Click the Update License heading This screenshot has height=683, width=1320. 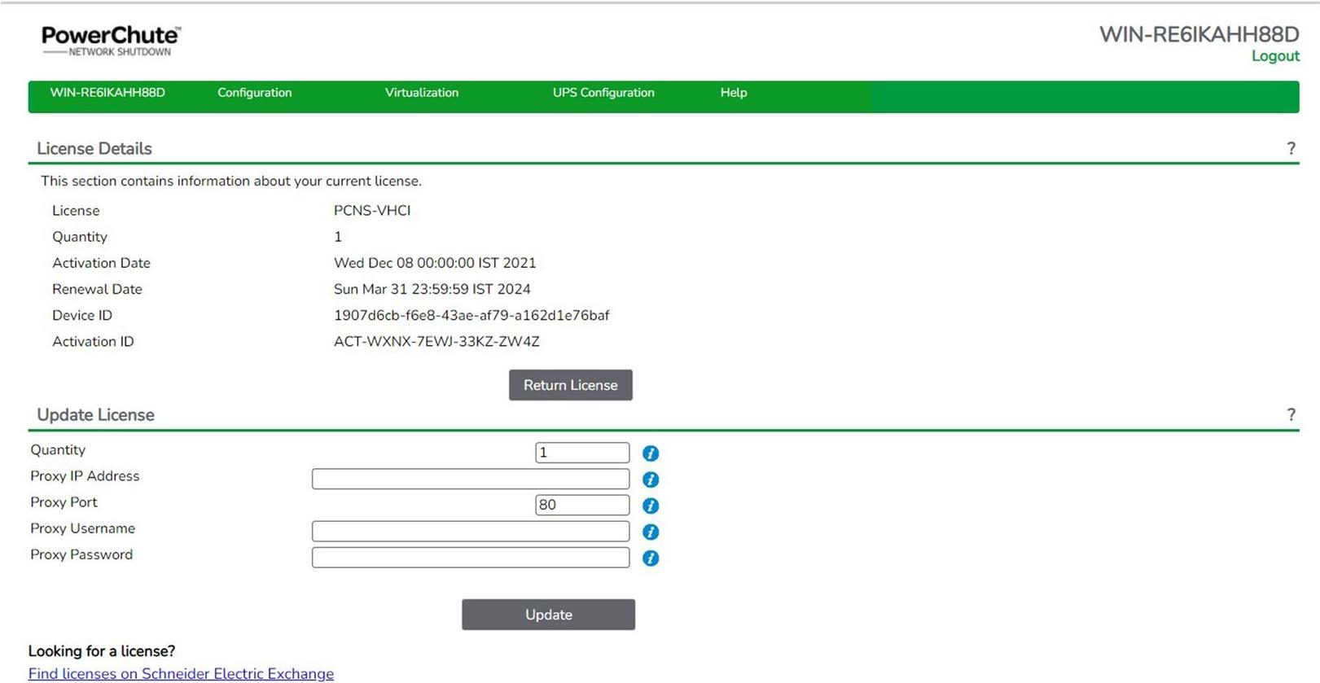point(95,414)
